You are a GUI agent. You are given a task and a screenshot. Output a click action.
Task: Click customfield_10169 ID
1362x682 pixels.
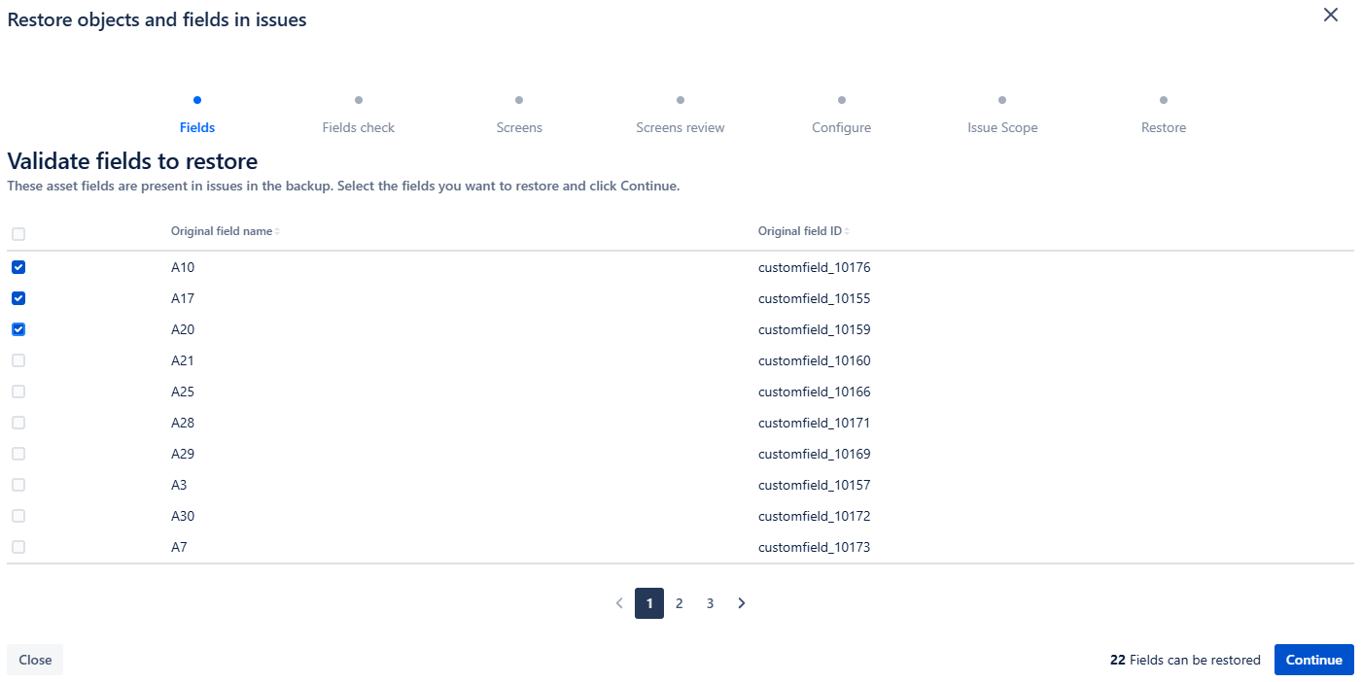(815, 454)
